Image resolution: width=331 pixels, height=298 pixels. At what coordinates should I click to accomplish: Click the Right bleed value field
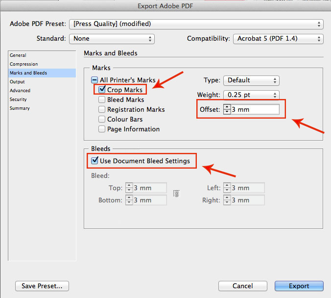point(247,200)
